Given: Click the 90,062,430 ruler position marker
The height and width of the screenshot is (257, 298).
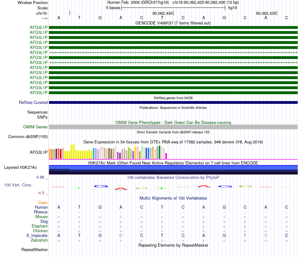Looking at the screenshot, I should pos(162,13).
